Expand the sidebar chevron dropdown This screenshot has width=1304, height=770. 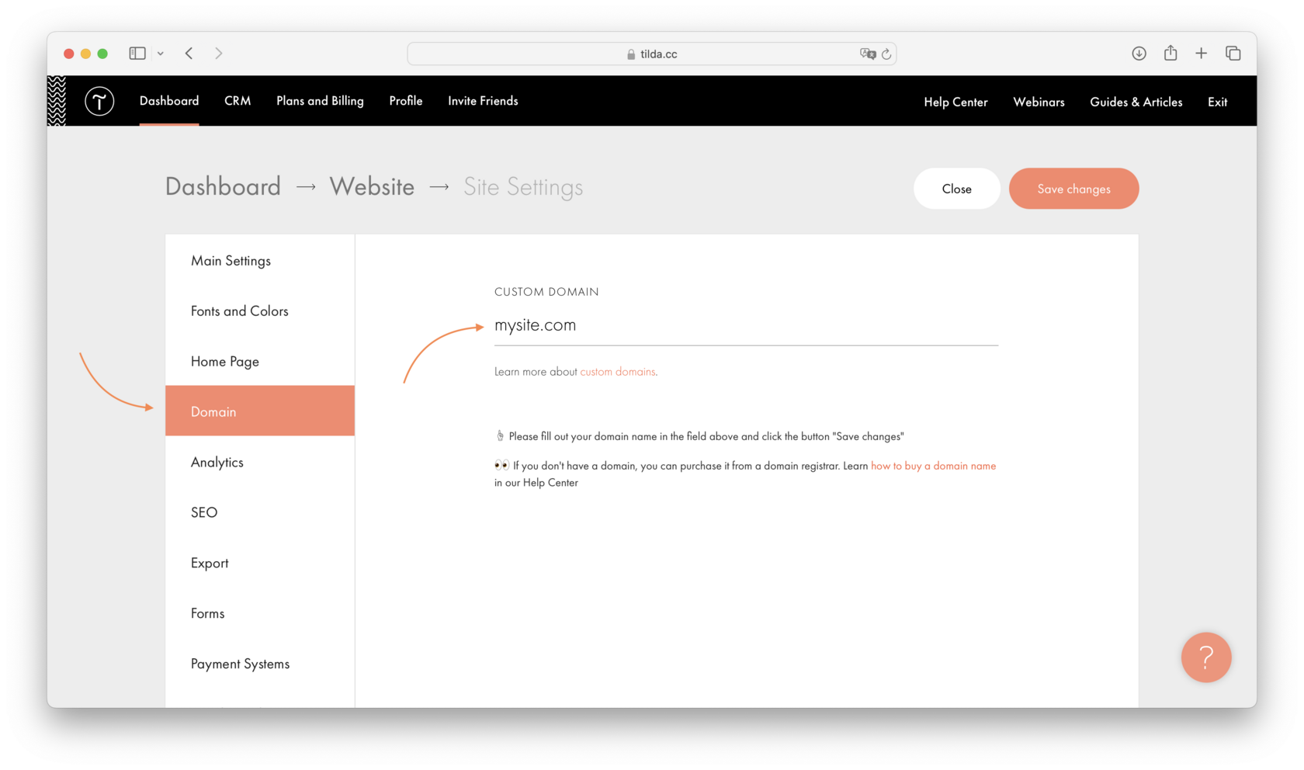point(161,53)
